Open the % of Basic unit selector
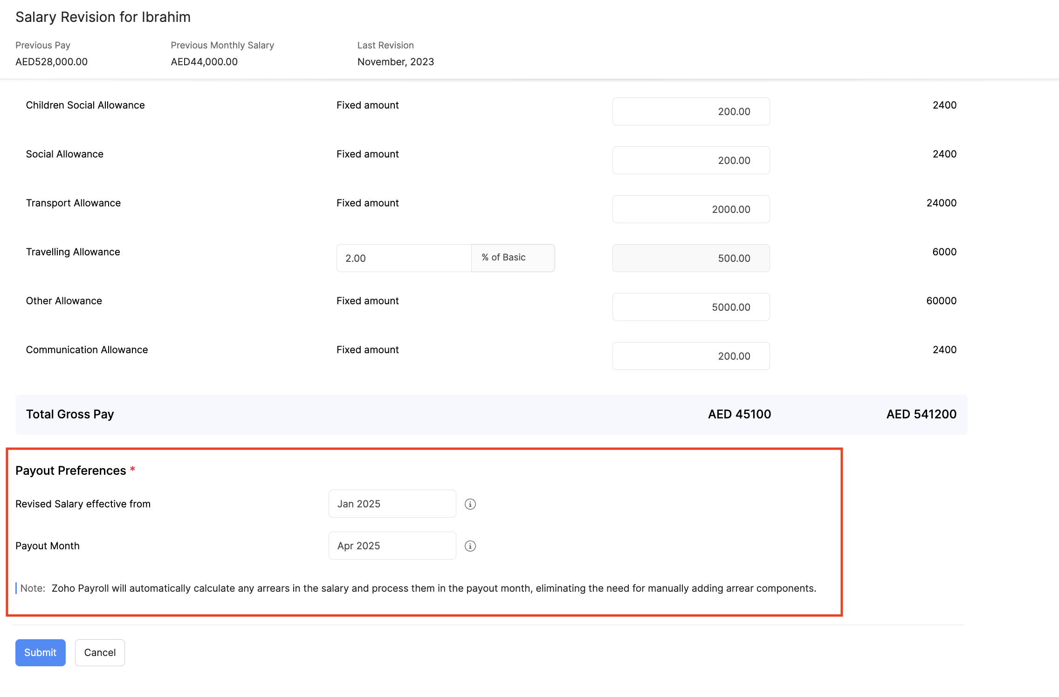 pyautogui.click(x=512, y=258)
